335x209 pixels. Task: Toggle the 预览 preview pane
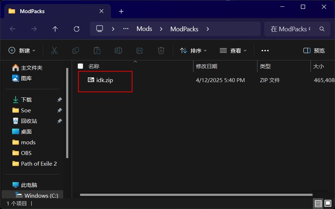pos(314,50)
